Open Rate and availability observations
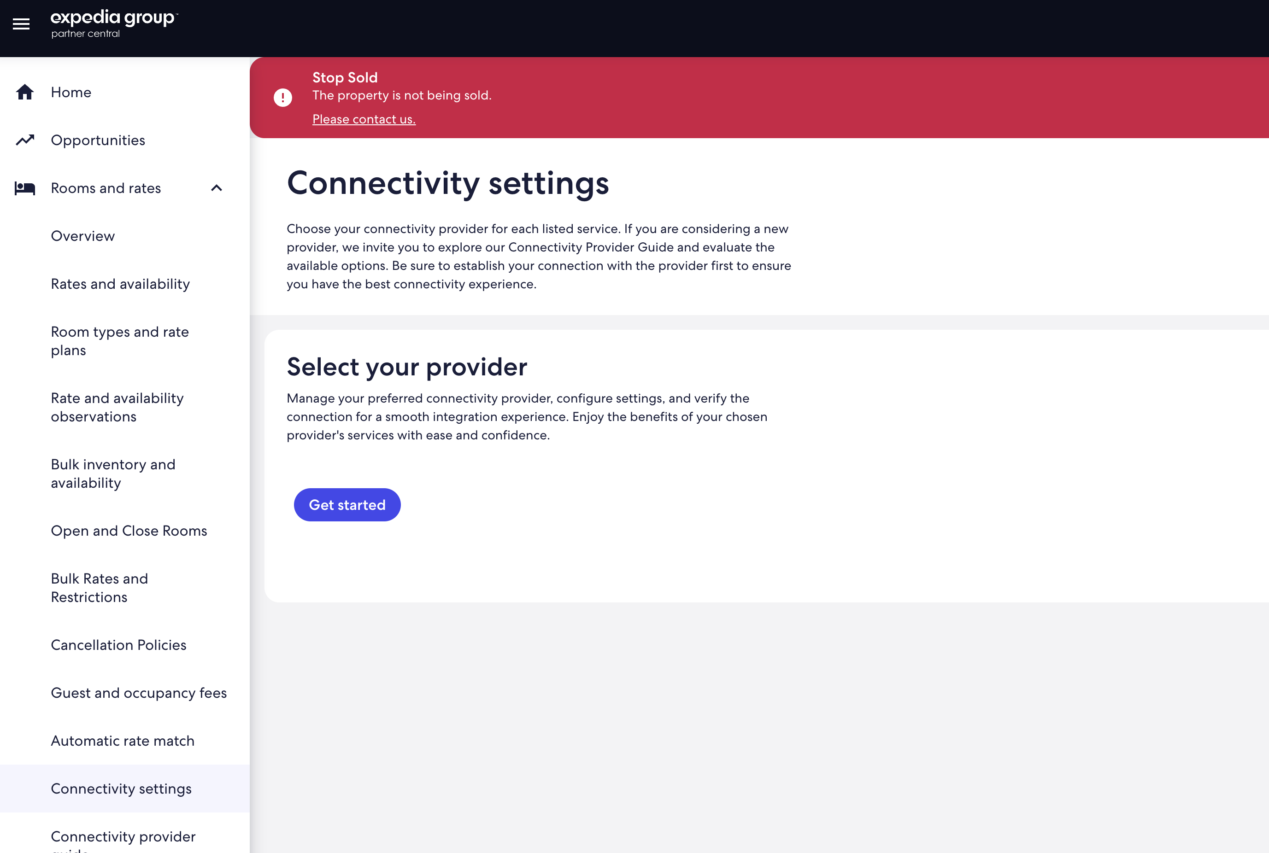This screenshot has height=853, width=1269. click(x=117, y=408)
